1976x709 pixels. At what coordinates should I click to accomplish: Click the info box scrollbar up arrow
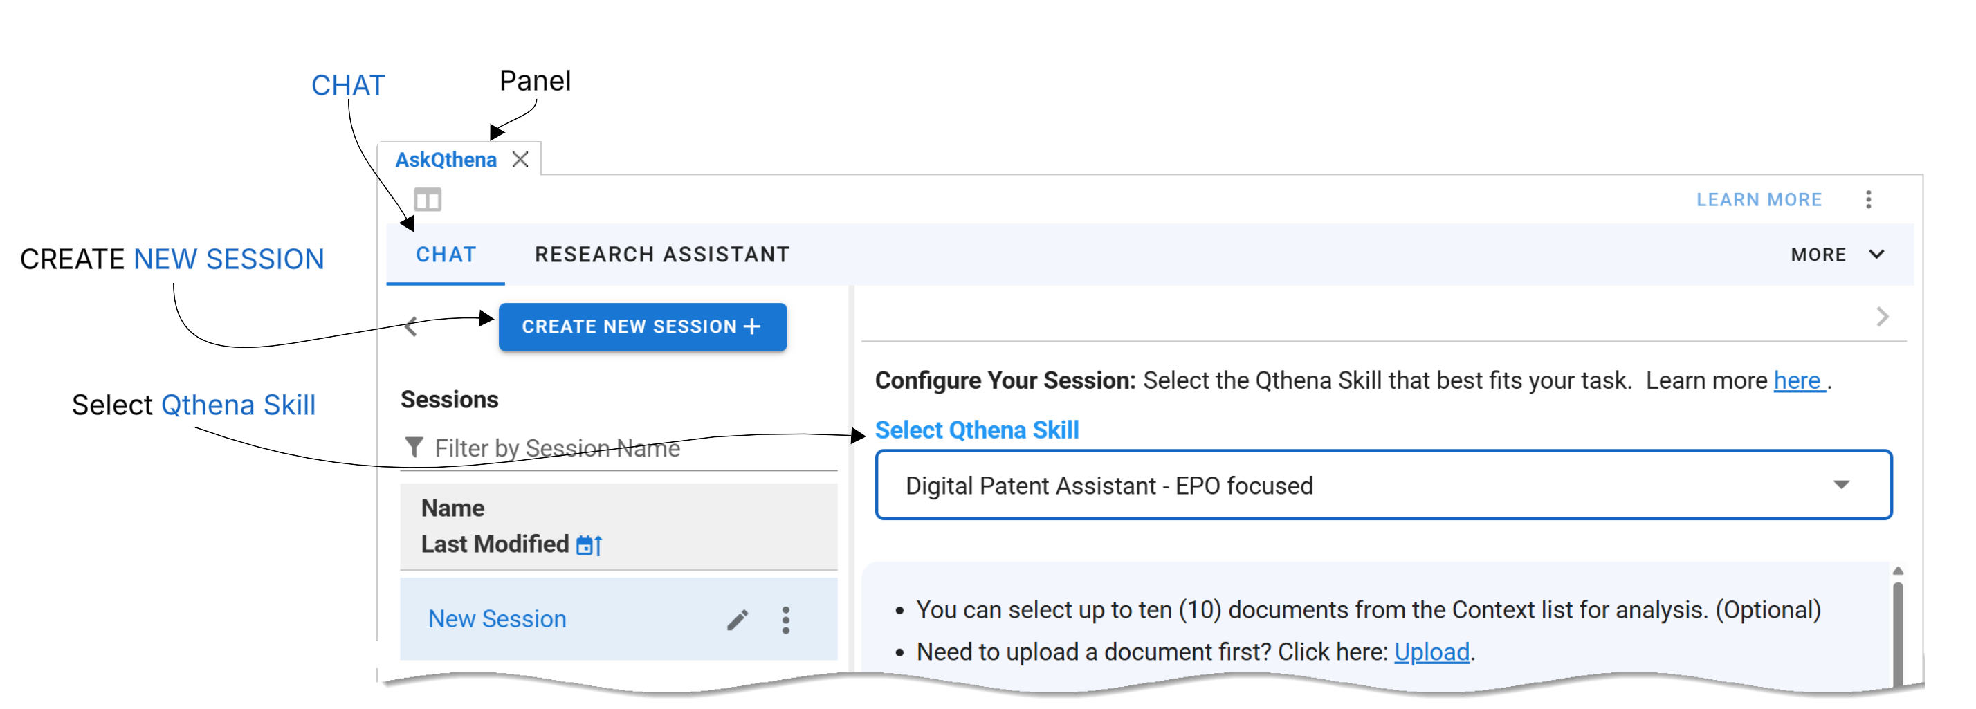point(1898,570)
